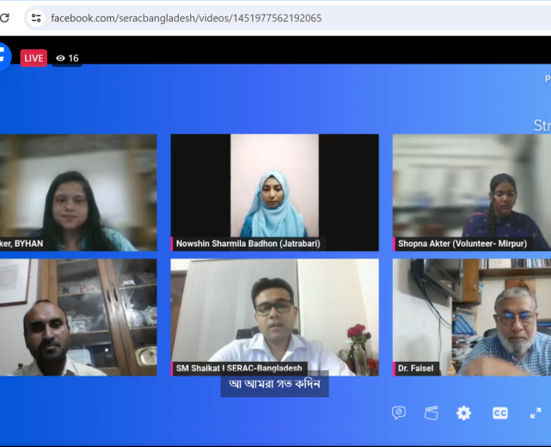Expand video to fullscreen
This screenshot has height=447, width=551.
(536, 413)
